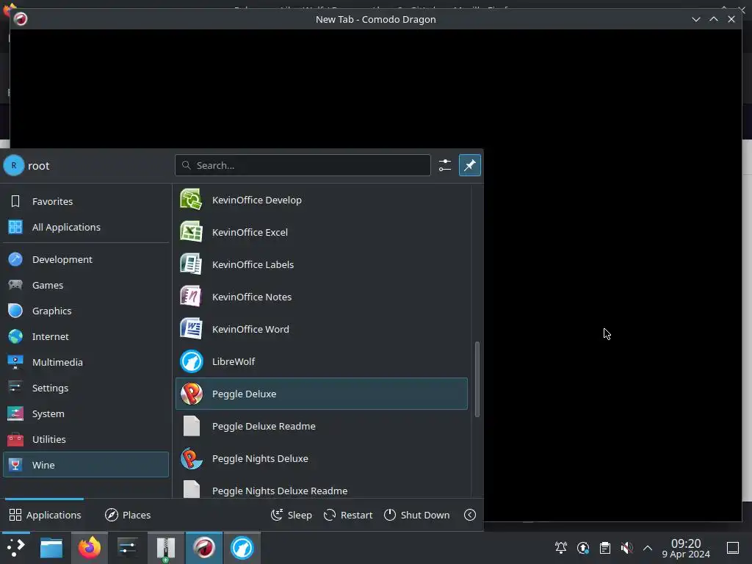This screenshot has height=564, width=752.
Task: Open the clipboard tray icon
Action: (605, 548)
